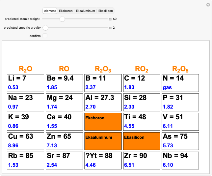Switch to the Ekaboron option

pyautogui.click(x=66, y=11)
